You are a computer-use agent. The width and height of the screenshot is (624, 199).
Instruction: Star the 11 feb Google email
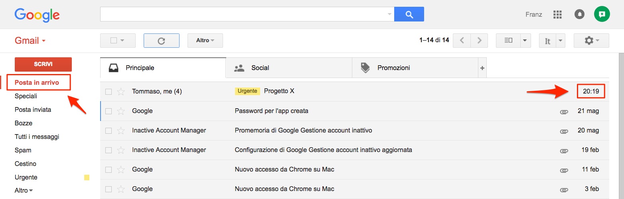[x=121, y=170]
